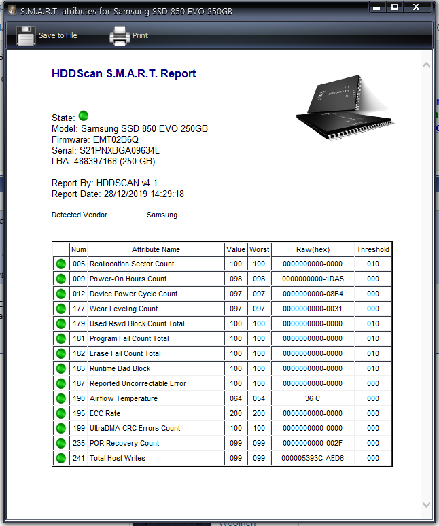The image size is (439, 526).
Task: Click attribute number 235
Action: [x=79, y=443]
